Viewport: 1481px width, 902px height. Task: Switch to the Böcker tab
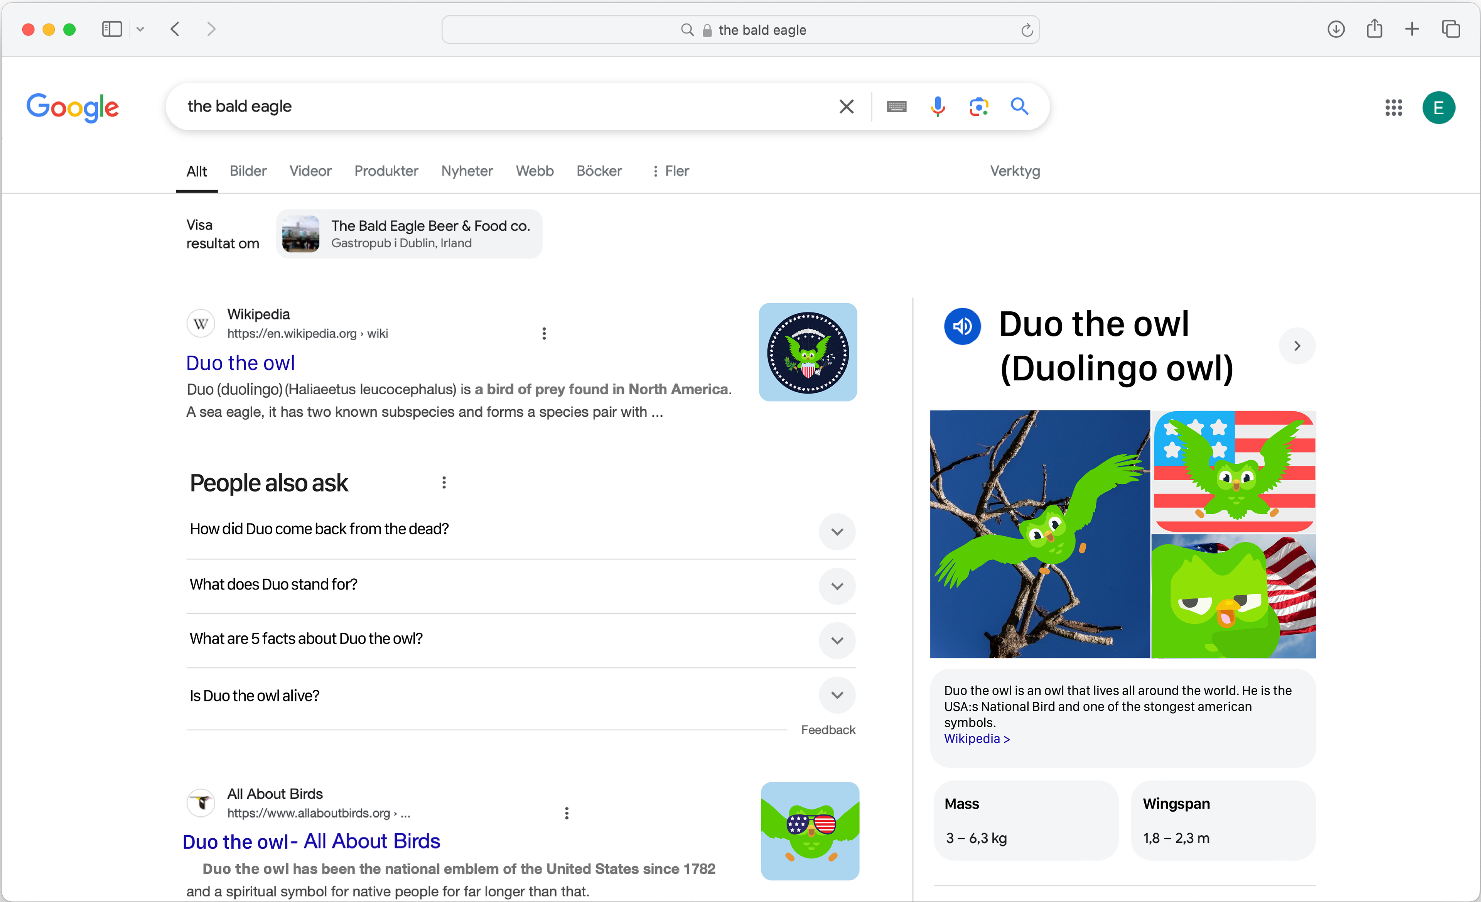coord(599,171)
